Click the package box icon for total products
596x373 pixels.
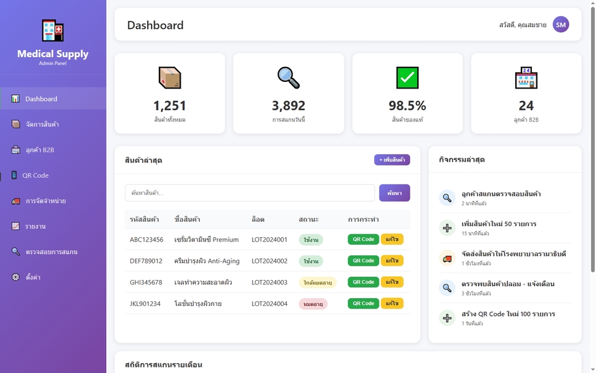pos(169,77)
